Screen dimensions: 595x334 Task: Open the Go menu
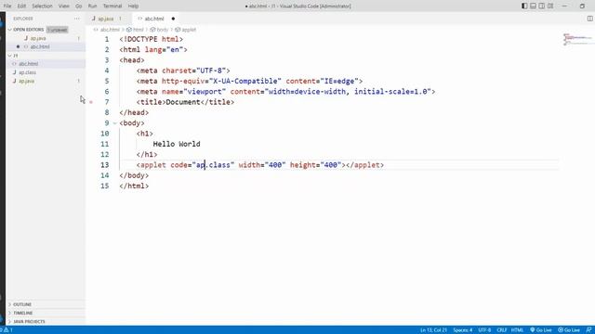tap(78, 6)
